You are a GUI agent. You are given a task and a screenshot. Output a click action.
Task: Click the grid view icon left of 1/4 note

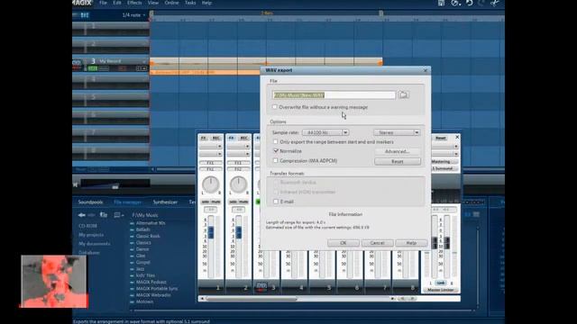point(85,15)
